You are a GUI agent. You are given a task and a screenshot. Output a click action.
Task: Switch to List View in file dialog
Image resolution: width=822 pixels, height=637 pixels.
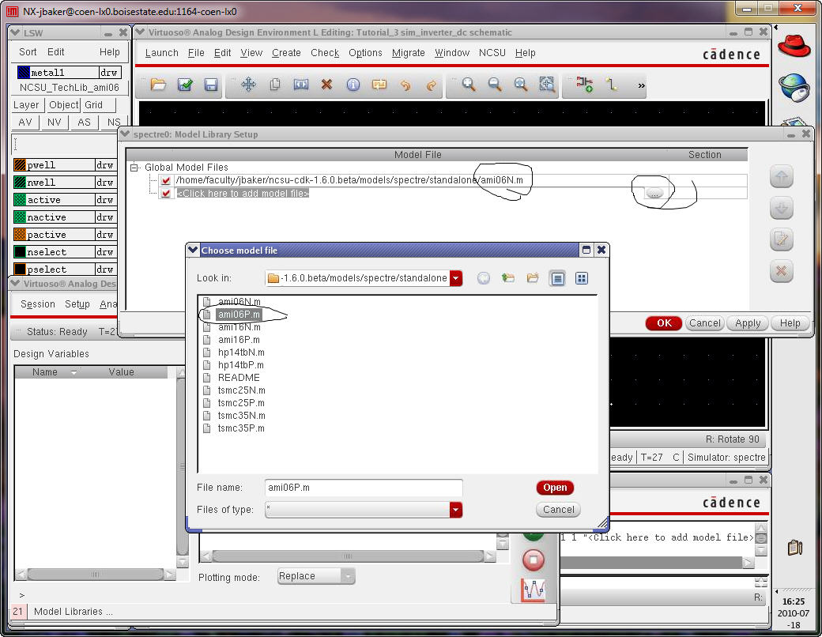coord(557,278)
